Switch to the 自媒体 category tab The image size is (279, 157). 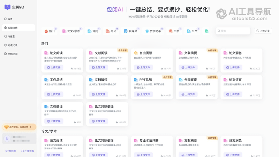coord(130,31)
